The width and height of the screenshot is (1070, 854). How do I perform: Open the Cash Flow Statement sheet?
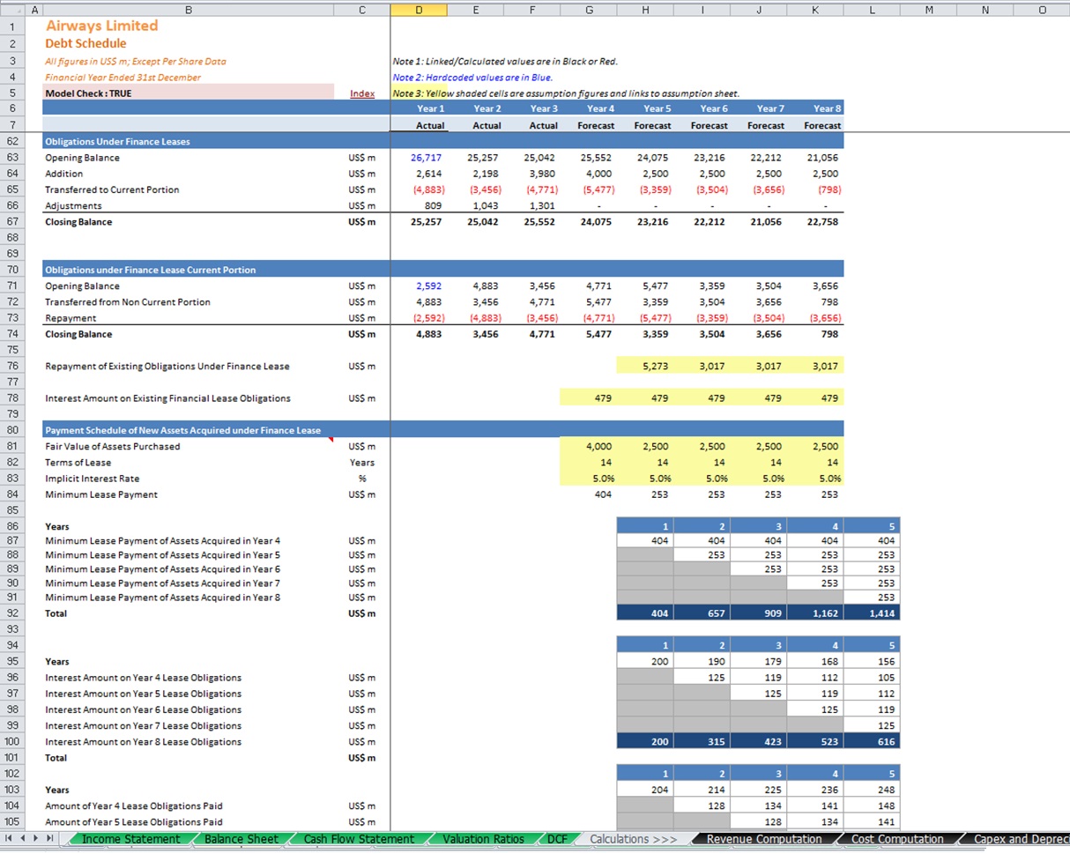click(x=359, y=839)
